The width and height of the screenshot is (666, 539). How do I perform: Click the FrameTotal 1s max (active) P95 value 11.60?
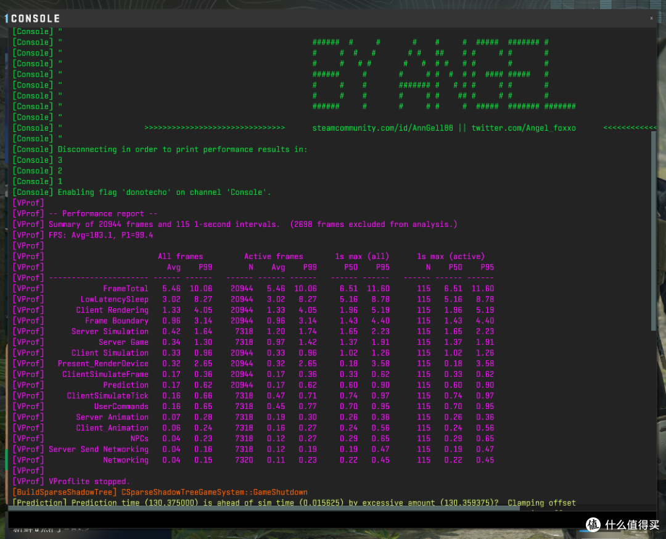coord(482,289)
